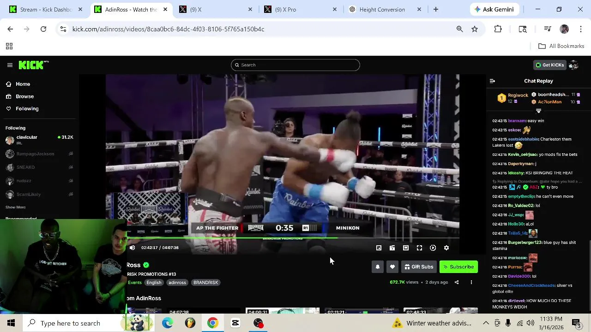The image size is (591, 332).
Task: Click the Events category link
Action: (135, 283)
